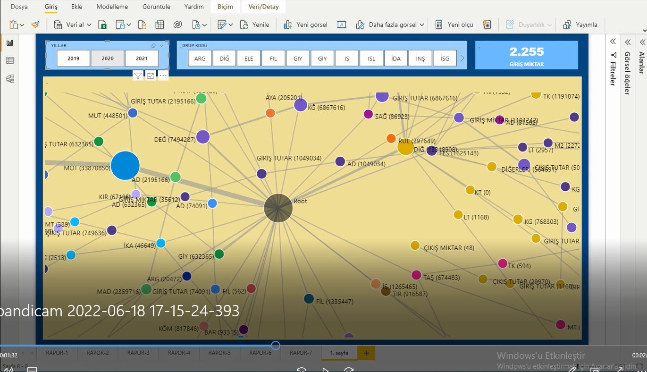Click the Yeni görsel button
647x372 pixels.
pos(305,25)
